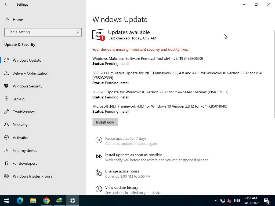Click the KB5011048 .NET Framework 4.8.1 entry
The image size is (275, 206).
pos(160,109)
